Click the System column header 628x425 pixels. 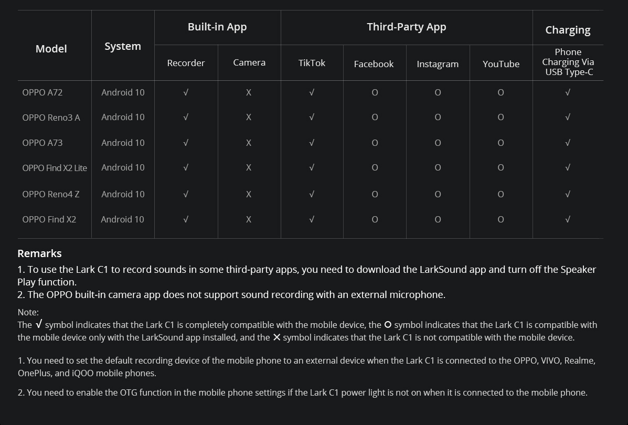tap(123, 46)
